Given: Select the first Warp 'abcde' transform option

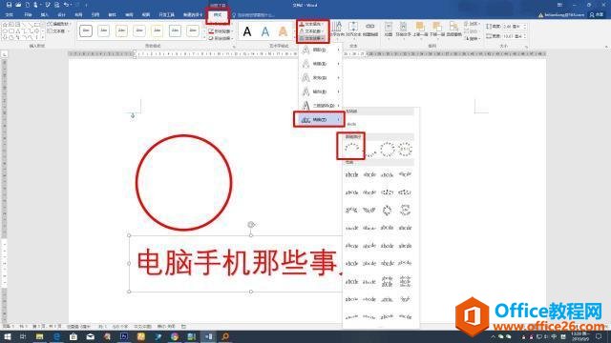Looking at the screenshot, I should tap(352, 175).
